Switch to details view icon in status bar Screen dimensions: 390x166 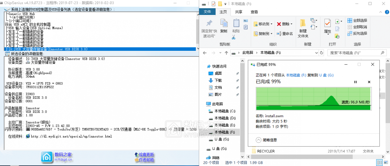[x=379, y=163]
